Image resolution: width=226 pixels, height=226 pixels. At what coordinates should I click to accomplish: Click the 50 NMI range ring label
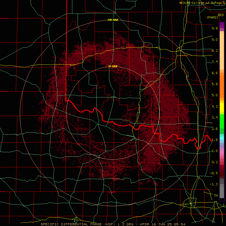click(x=113, y=66)
